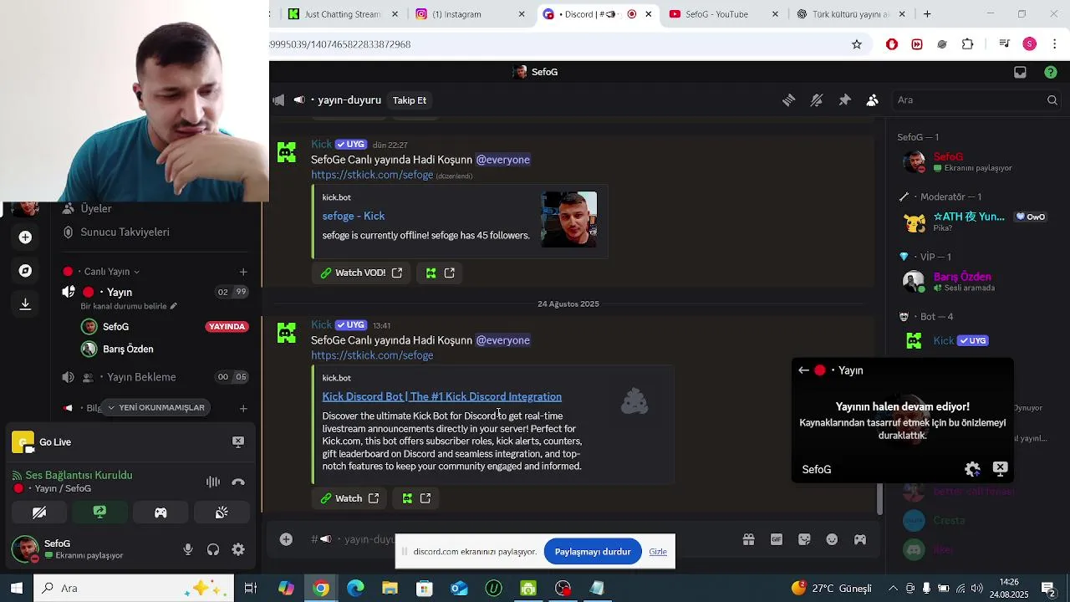Click the message attachment plus button
Image resolution: width=1070 pixels, height=602 pixels.
pos(286,539)
